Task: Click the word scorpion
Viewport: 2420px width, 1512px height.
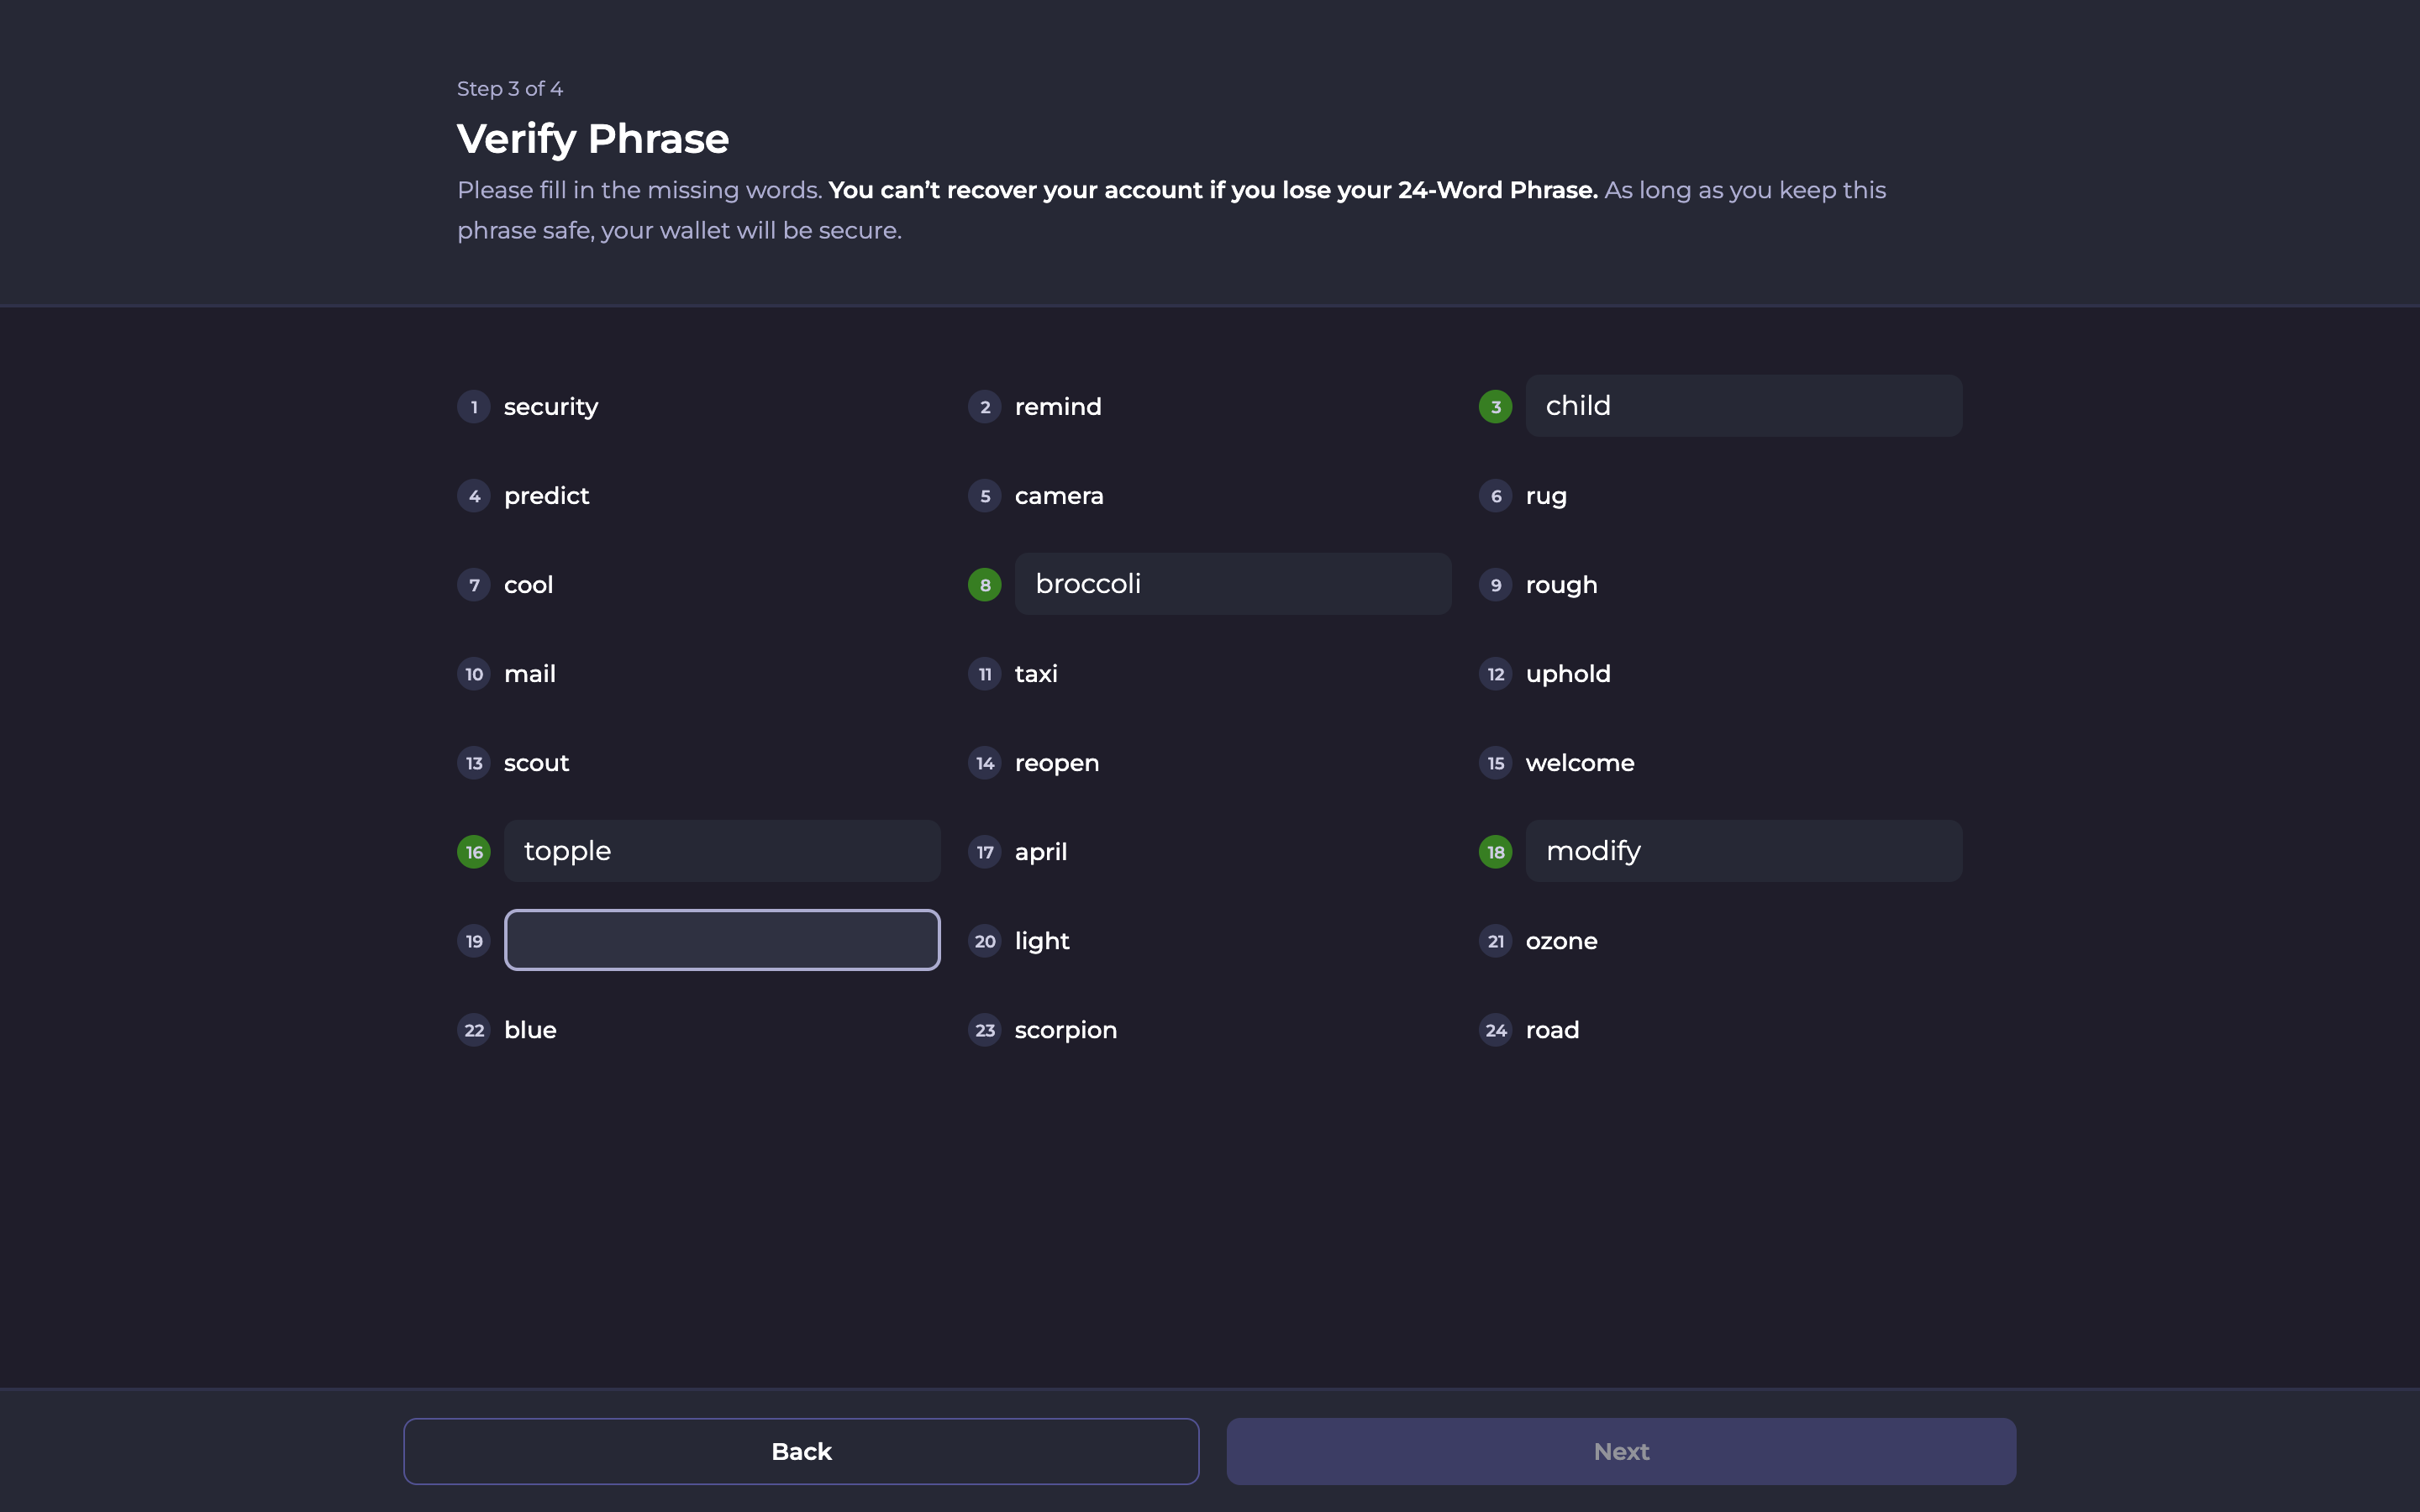Action: (1065, 1030)
